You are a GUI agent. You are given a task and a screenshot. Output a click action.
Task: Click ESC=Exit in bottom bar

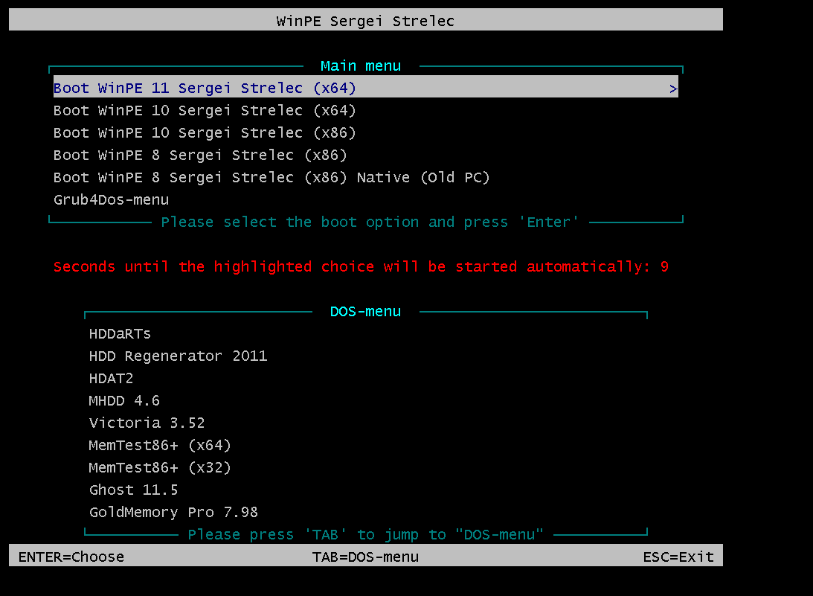[x=678, y=557]
